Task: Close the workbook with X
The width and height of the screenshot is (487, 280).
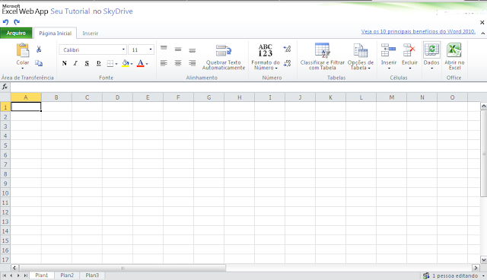Action: [x=482, y=22]
